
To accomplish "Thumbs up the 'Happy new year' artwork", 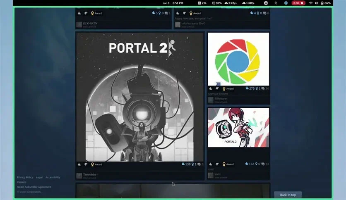I will 178,13.
